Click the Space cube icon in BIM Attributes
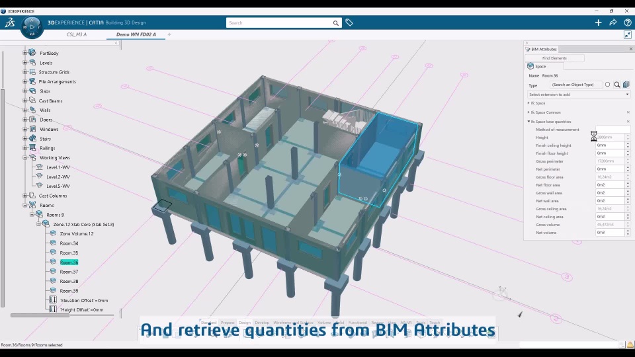This screenshot has height=357, width=635. [x=530, y=66]
